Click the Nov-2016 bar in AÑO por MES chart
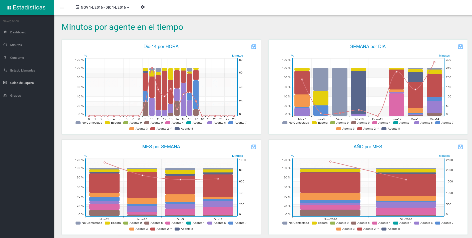The height and width of the screenshot is (238, 472). (330, 192)
